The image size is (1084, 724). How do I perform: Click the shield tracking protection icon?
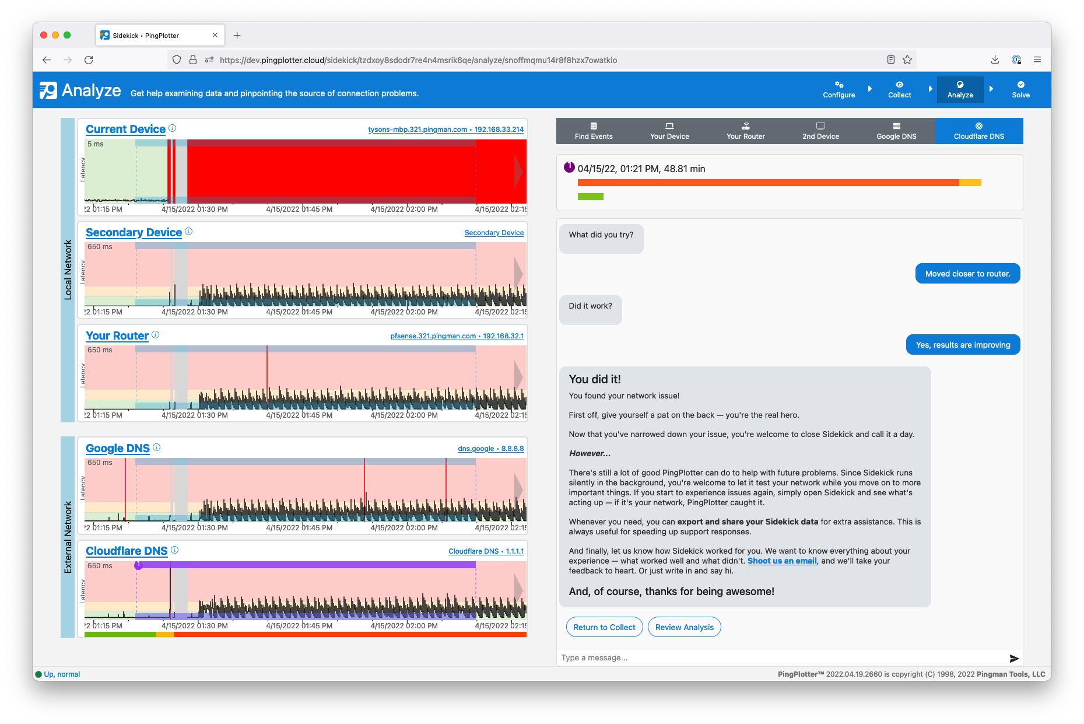coord(177,60)
